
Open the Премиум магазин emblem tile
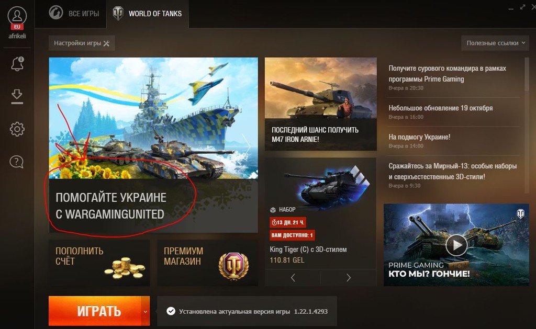(x=207, y=263)
